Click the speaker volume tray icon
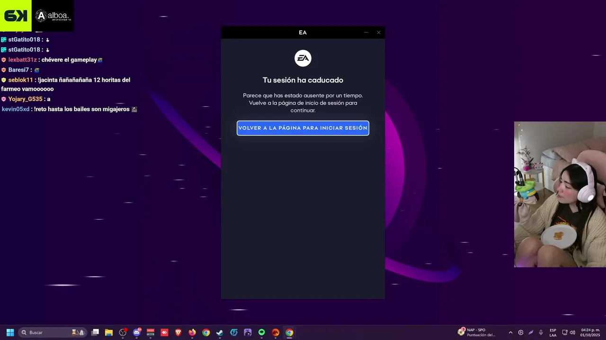 [x=572, y=332]
